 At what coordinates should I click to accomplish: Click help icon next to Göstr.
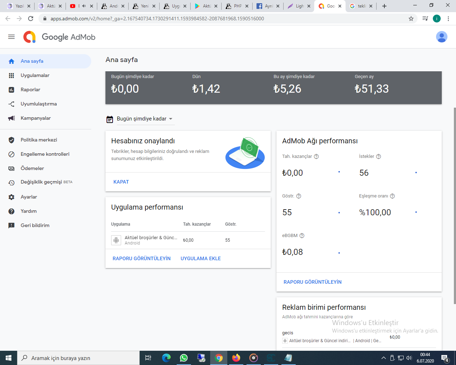[x=299, y=196]
